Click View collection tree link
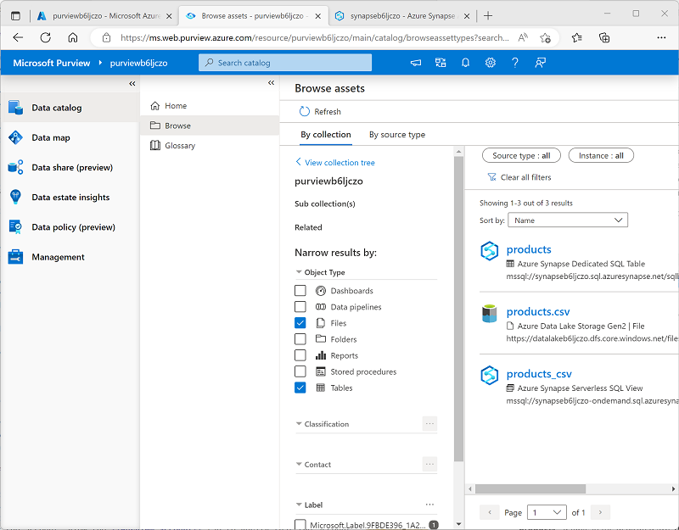 [x=334, y=163]
